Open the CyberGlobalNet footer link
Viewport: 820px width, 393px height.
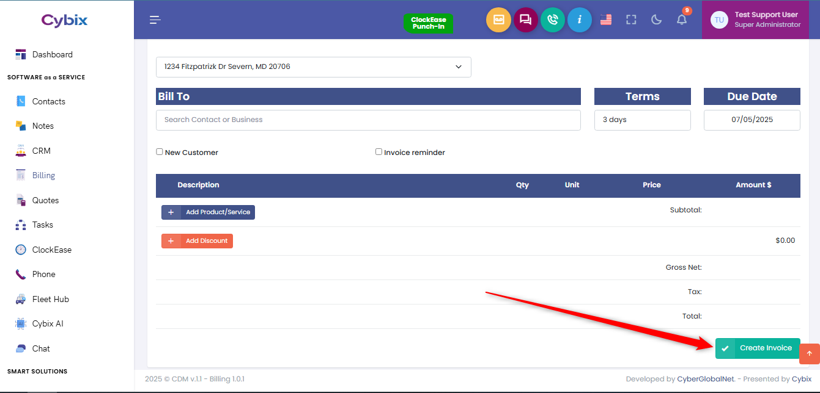[x=705, y=379]
